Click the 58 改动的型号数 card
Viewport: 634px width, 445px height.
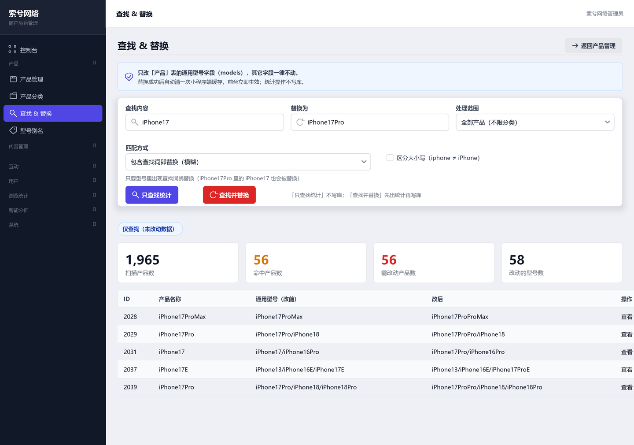562,263
